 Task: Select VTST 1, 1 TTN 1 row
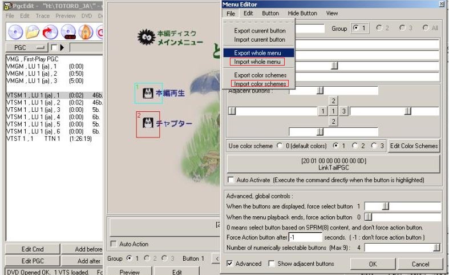point(54,139)
